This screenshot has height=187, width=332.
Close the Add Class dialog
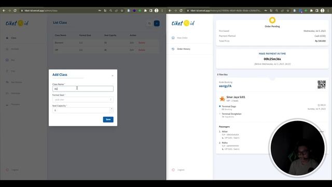click(113, 76)
